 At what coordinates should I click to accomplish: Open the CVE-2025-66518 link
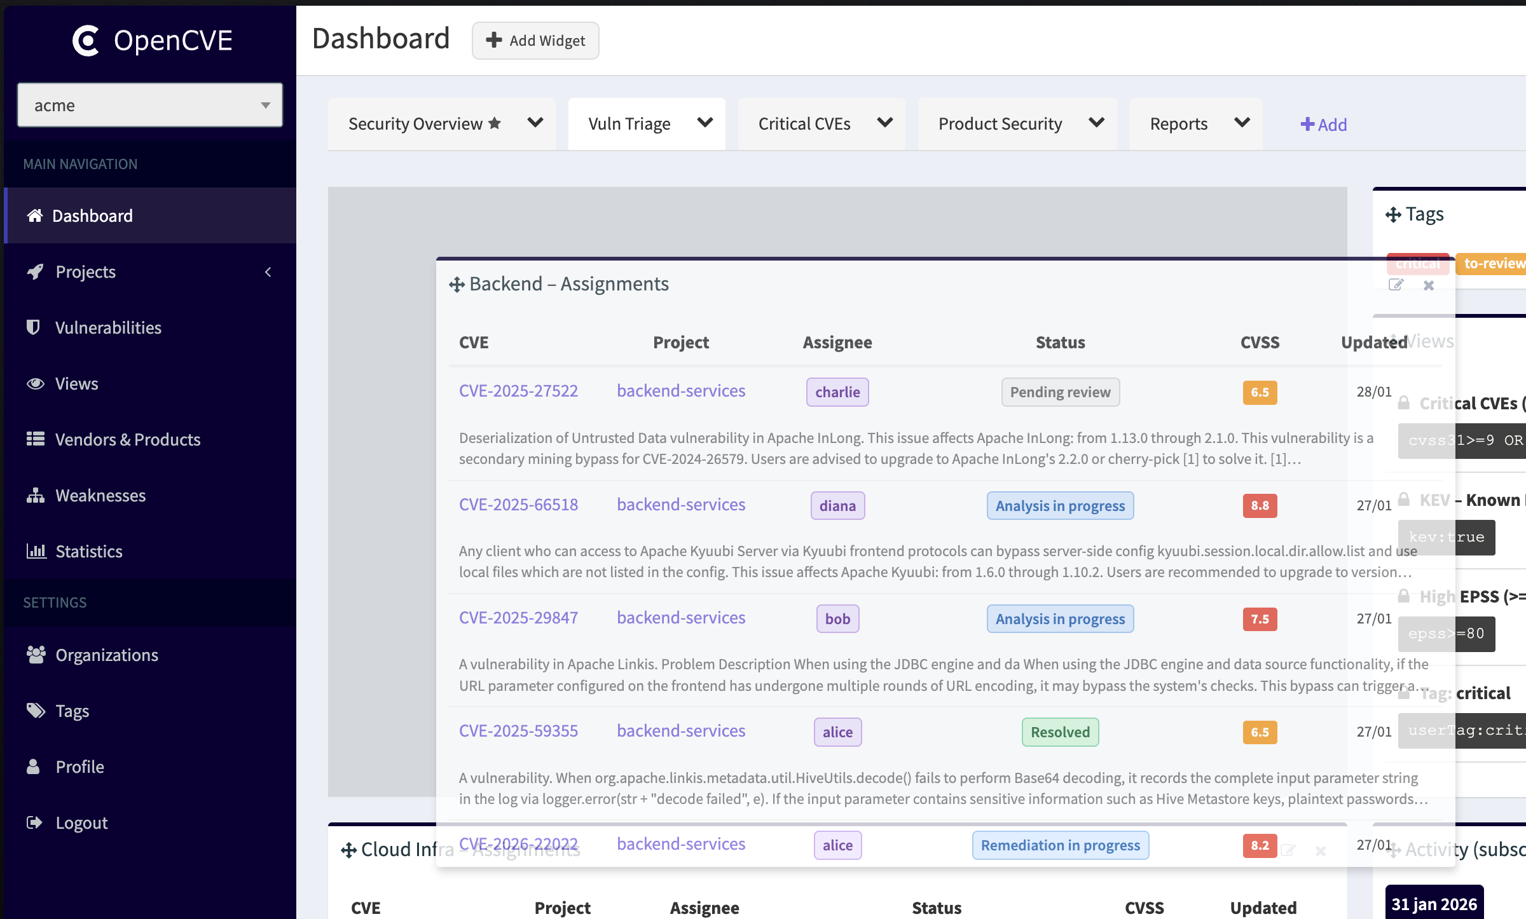518,505
